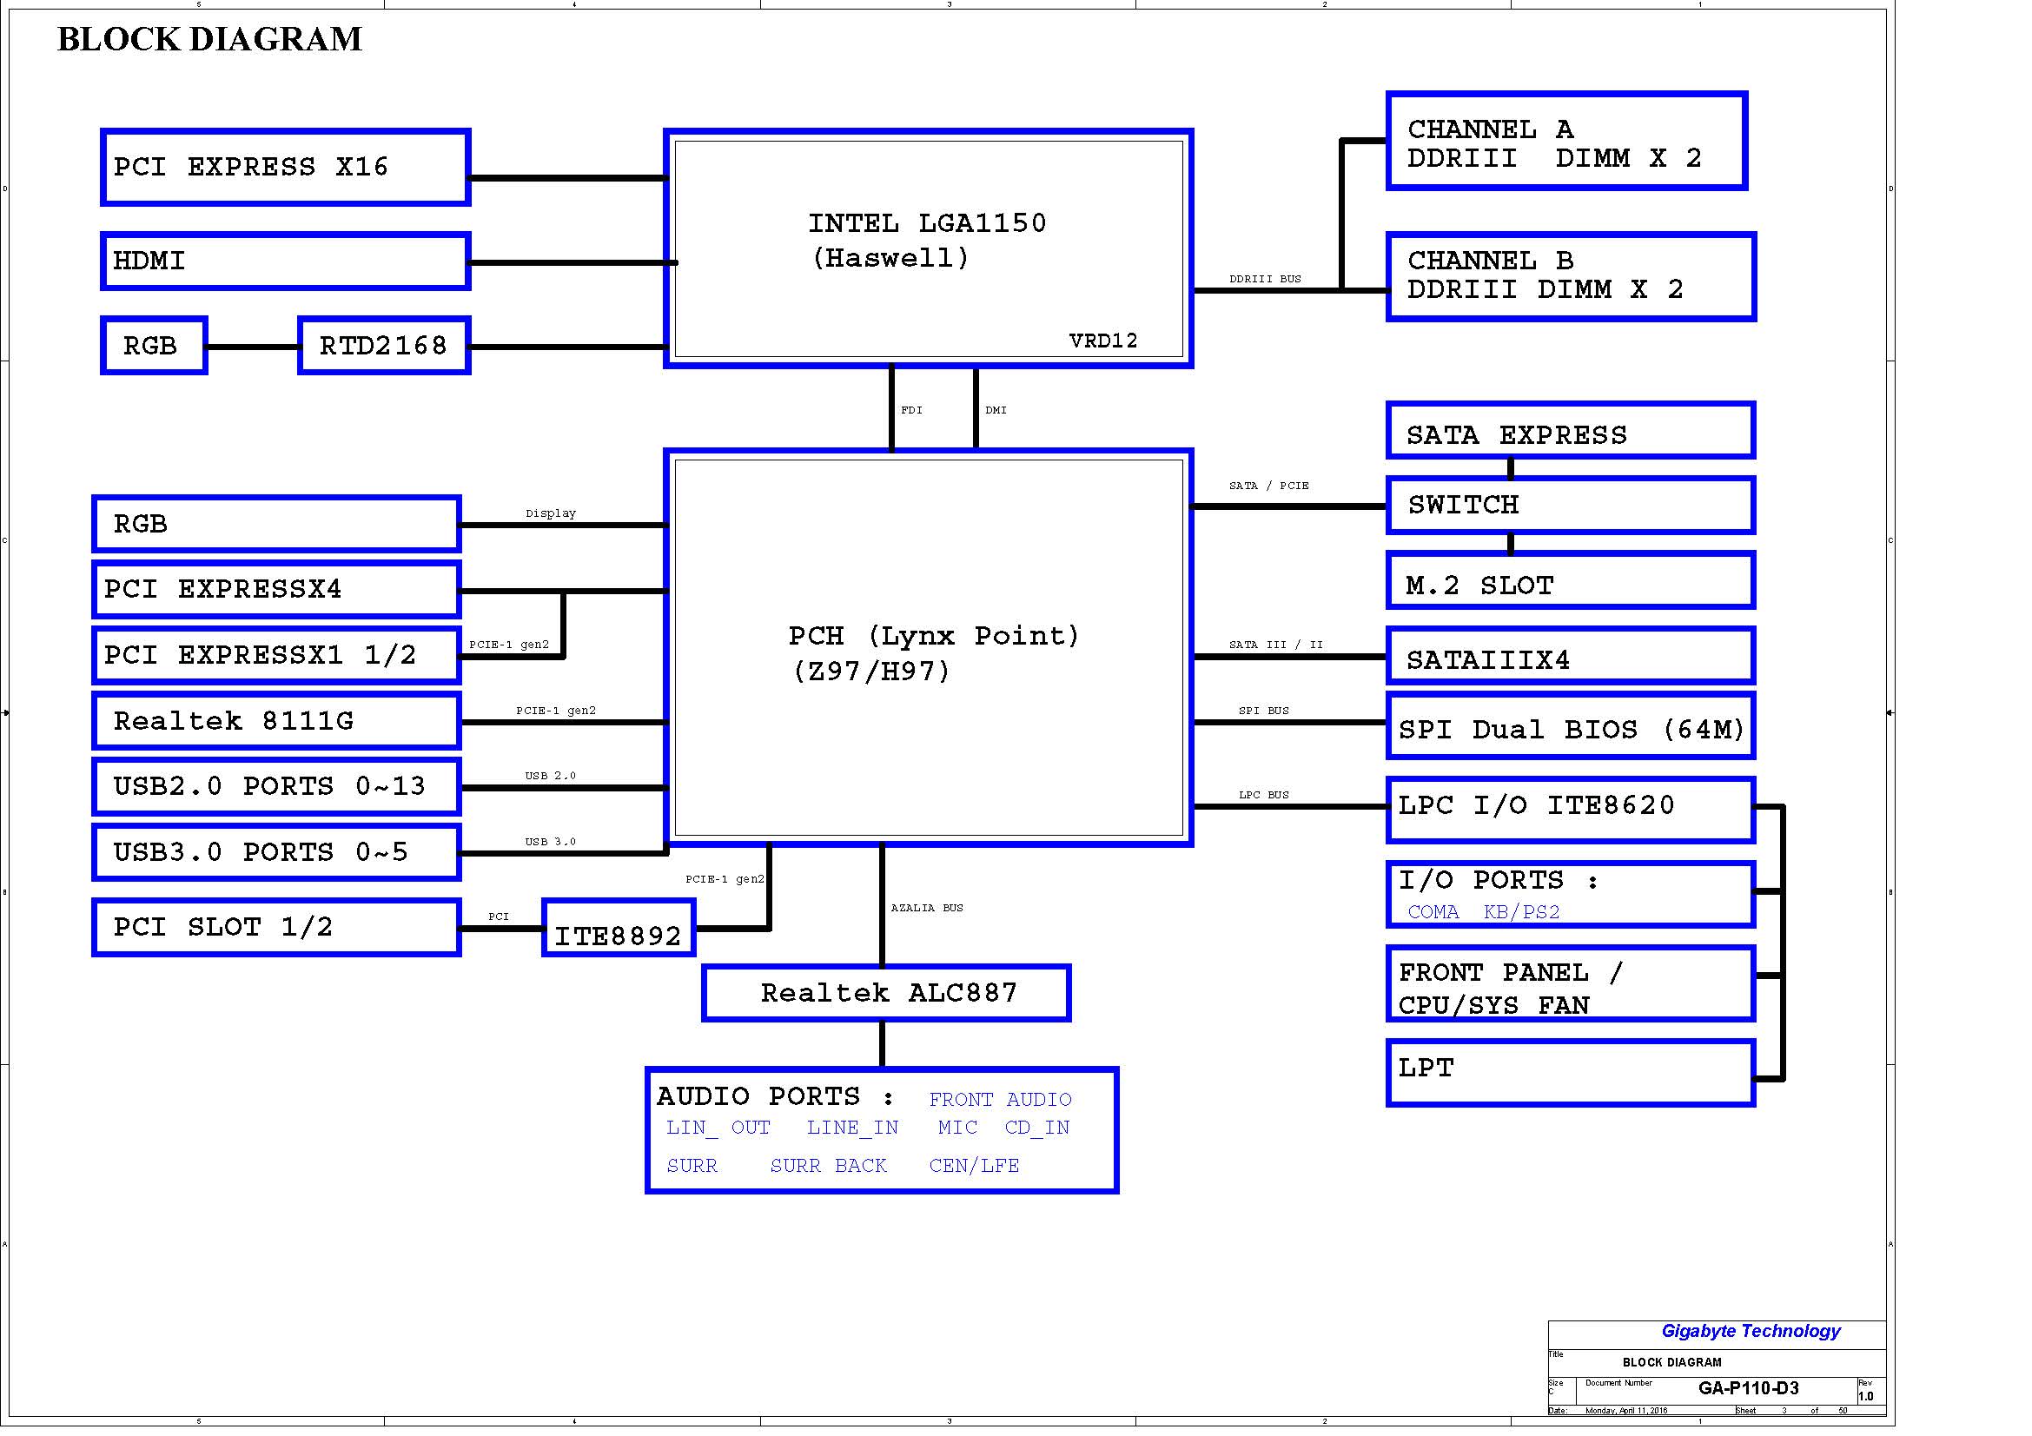Click the Realtek 8111G block
Viewport: 2032px width, 1436px height.
[x=276, y=721]
